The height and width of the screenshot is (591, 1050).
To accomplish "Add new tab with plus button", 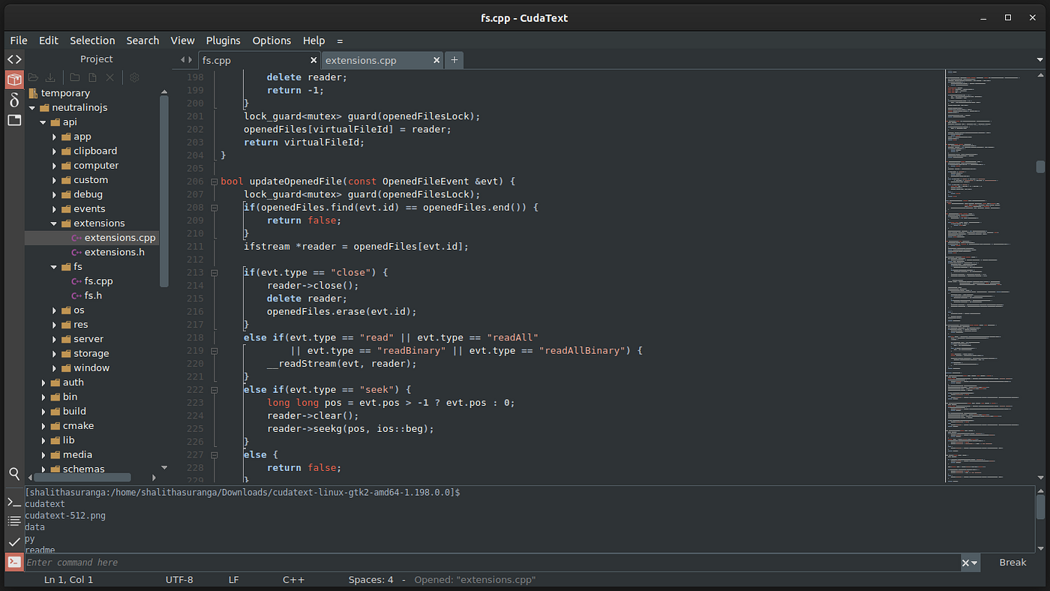I will pos(454,60).
